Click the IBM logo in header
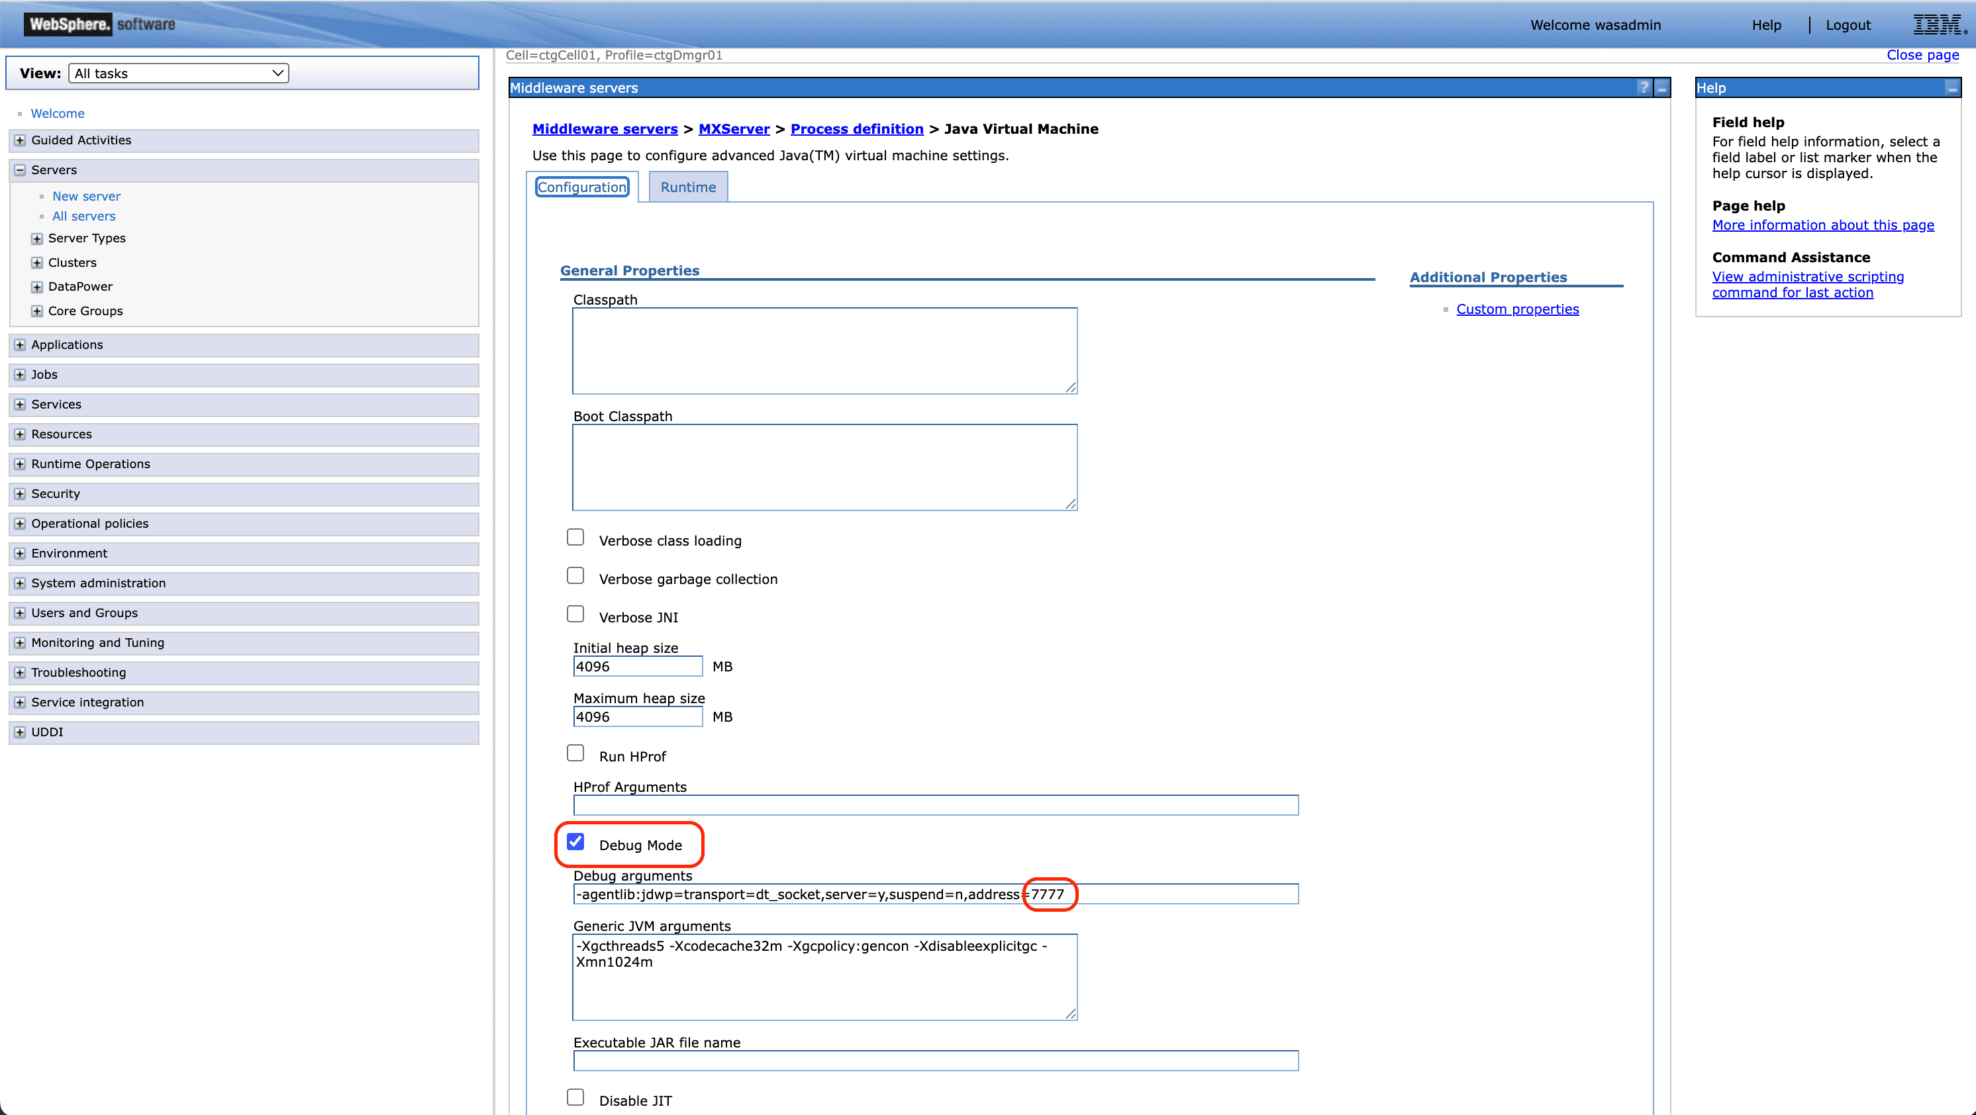This screenshot has height=1115, width=1976. (x=1938, y=24)
